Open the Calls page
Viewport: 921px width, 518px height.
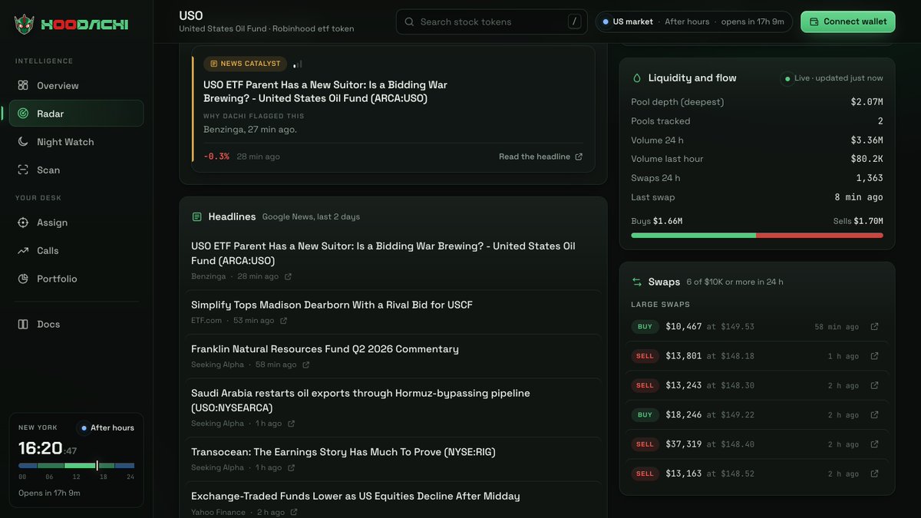pos(76,251)
